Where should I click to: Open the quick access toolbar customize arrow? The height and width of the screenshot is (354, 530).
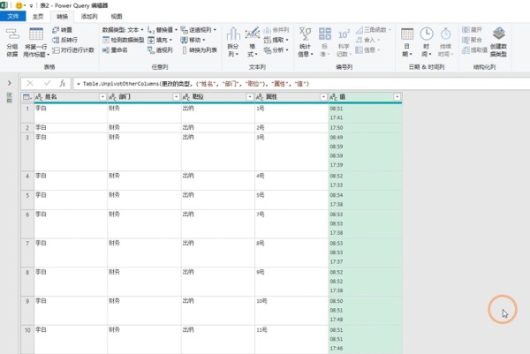[31, 6]
